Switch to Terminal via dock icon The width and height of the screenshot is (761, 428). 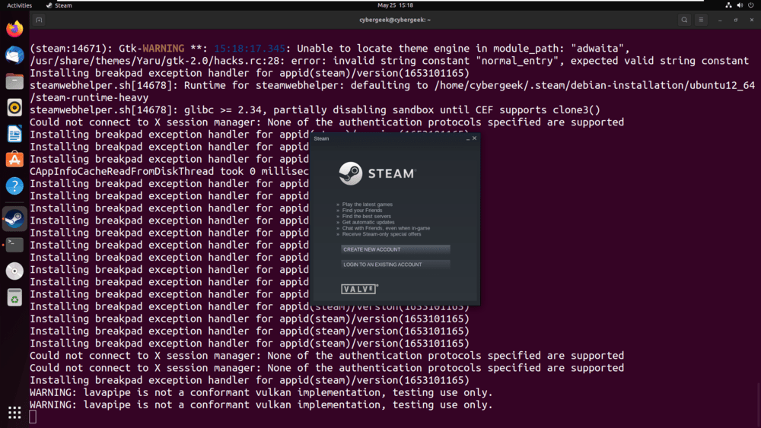pos(14,245)
